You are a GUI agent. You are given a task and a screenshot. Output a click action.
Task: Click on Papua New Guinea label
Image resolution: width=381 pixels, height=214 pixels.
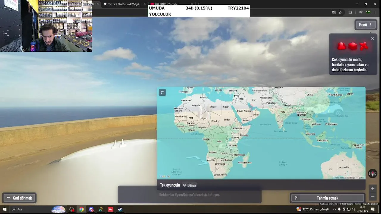click(358, 146)
